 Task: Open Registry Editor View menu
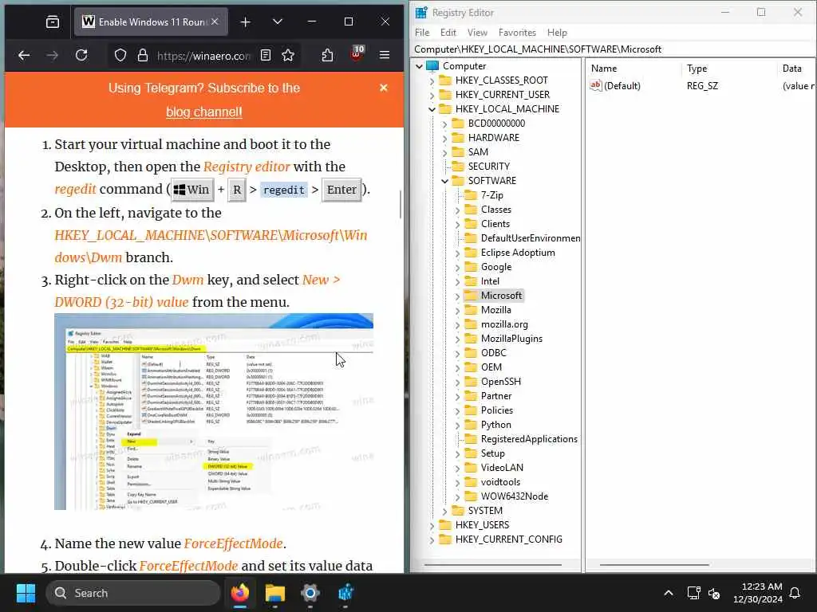[x=477, y=32]
